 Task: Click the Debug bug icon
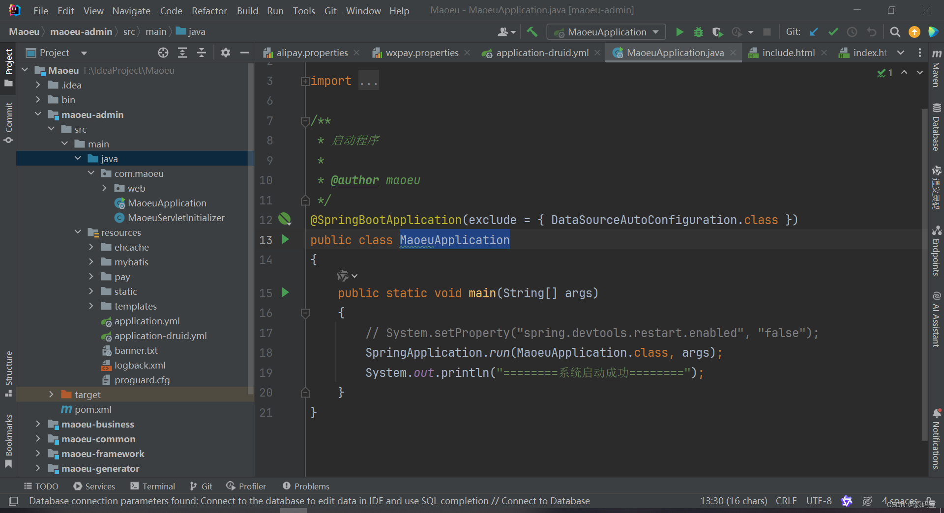(x=698, y=32)
